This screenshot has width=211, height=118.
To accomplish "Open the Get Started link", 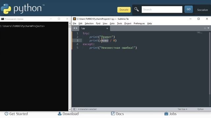I will pos(18,114).
